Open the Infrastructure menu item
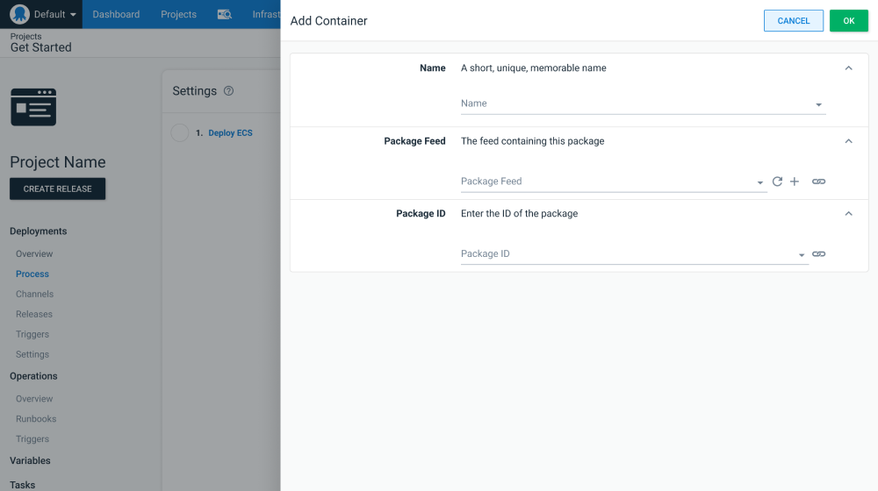Viewport: 878px width, 491px height. [266, 14]
